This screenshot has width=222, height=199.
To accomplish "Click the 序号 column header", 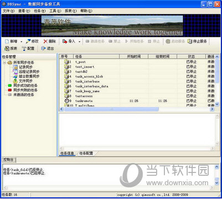I will coord(66,56).
